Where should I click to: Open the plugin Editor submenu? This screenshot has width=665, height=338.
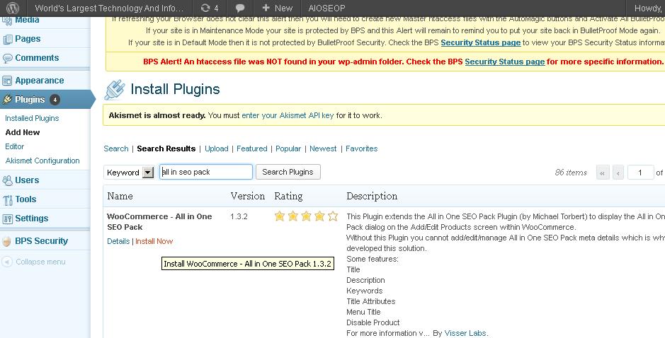14,146
